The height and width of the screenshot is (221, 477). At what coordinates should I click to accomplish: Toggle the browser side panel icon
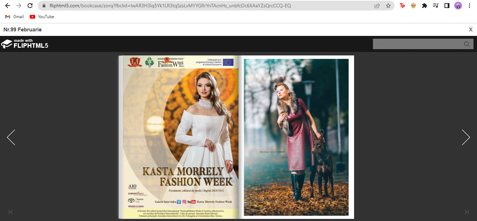point(447,6)
